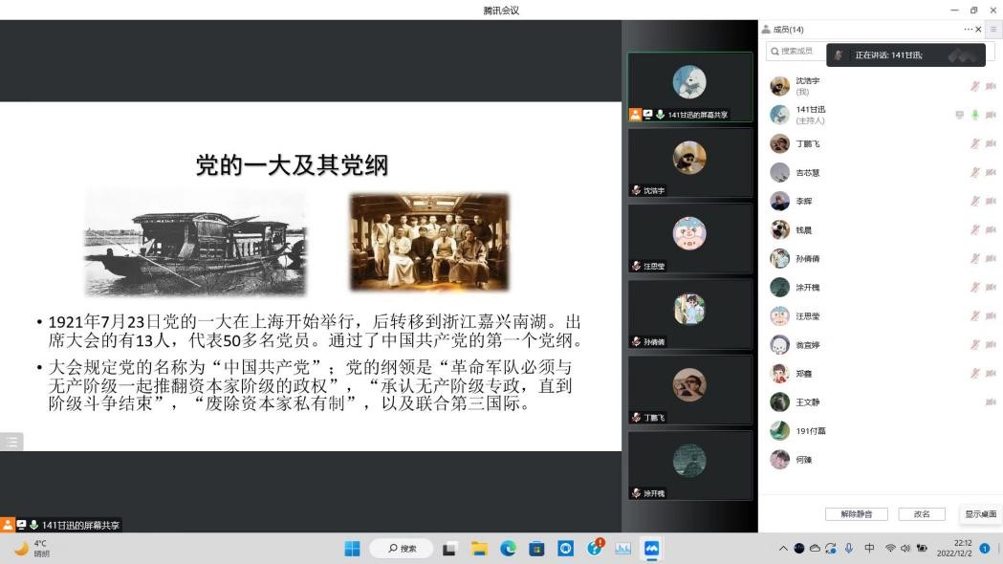Click the taskbar 搜索 search box

(x=403, y=549)
